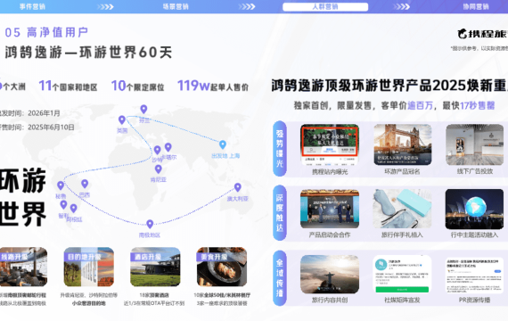Open the 携程站内曝光 thumbnail

tap(330, 144)
